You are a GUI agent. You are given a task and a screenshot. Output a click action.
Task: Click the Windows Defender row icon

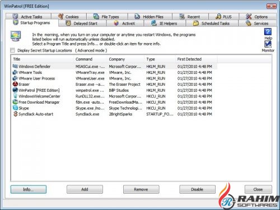15,66
